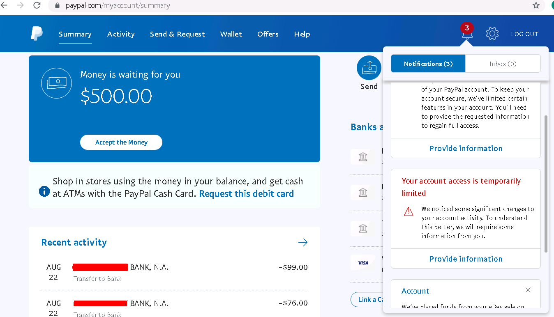Click the browser reload icon
Screen dimensions: 554x317
(x=37, y=5)
